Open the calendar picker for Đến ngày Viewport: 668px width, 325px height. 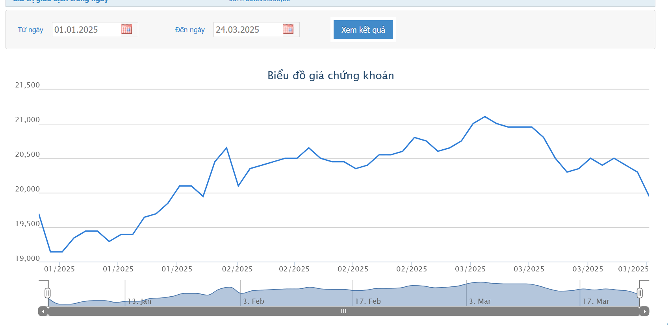(x=288, y=29)
